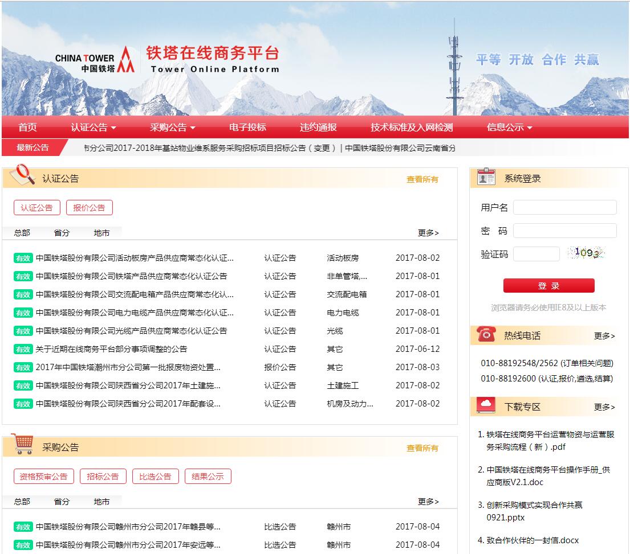Expand the 信息公示 navigation dropdown
Image resolution: width=630 pixels, height=554 pixels.
pos(510,128)
